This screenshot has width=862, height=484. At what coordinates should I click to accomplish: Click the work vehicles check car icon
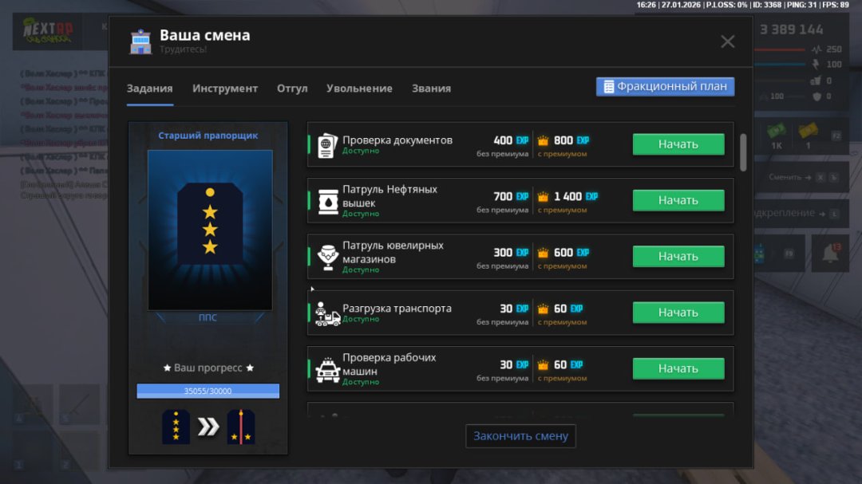pyautogui.click(x=327, y=369)
